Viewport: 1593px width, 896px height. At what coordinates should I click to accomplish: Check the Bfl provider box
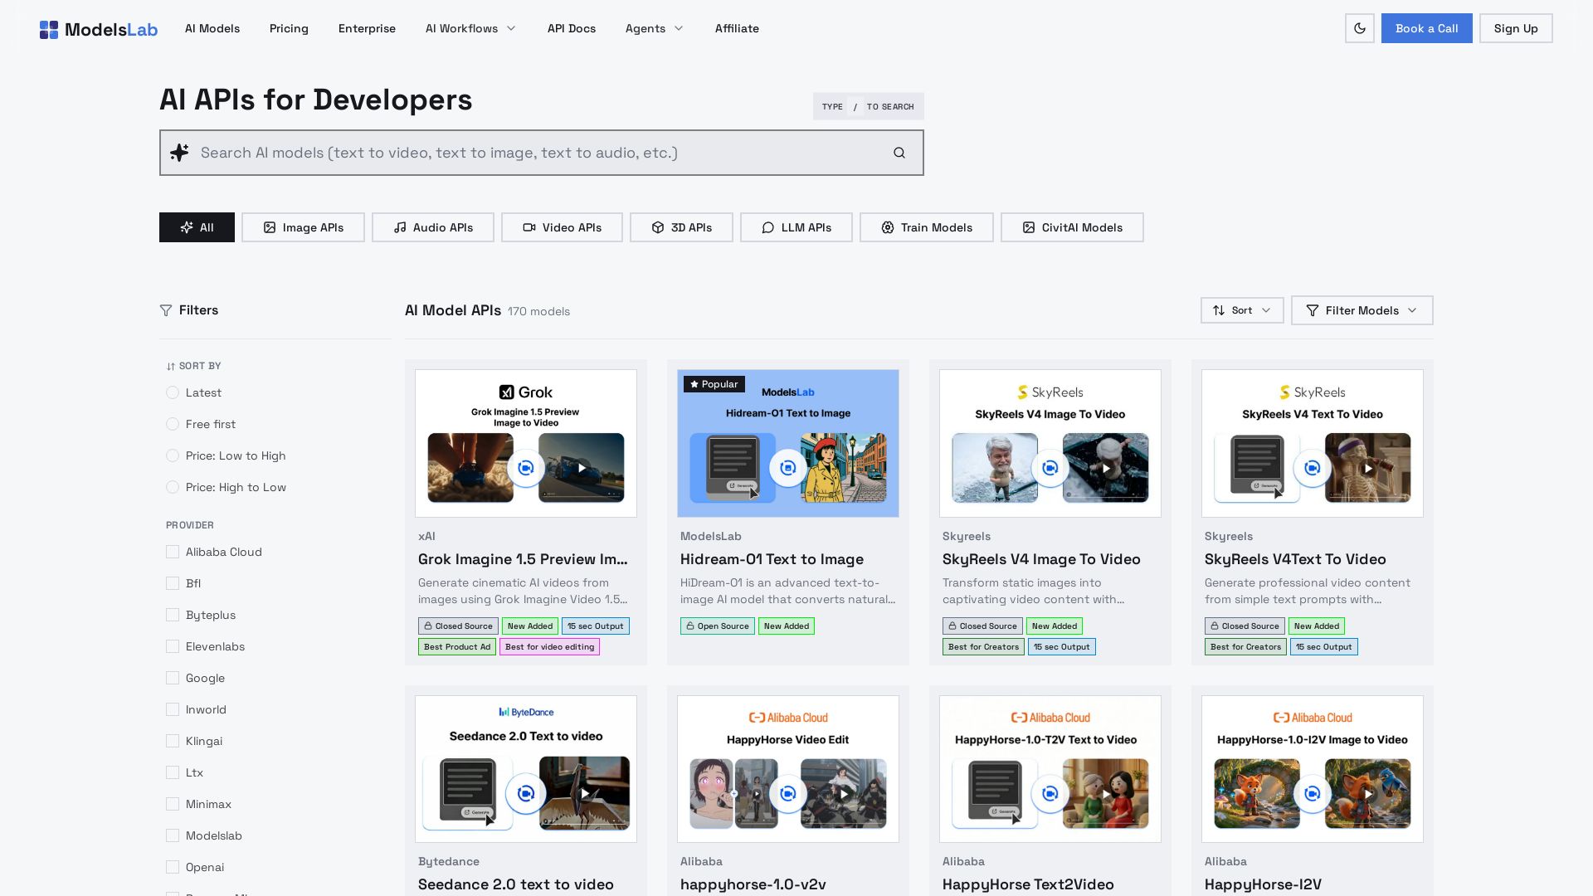pyautogui.click(x=173, y=583)
